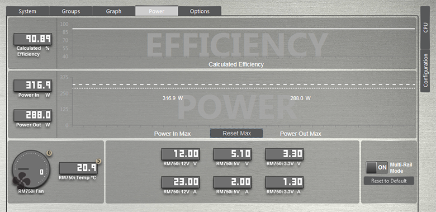Open the CPU side panel tab
Screen dimensions: 436x212
(425, 27)
